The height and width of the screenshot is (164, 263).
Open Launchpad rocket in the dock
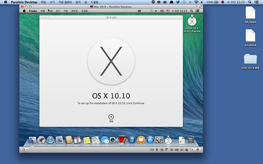(x=41, y=140)
